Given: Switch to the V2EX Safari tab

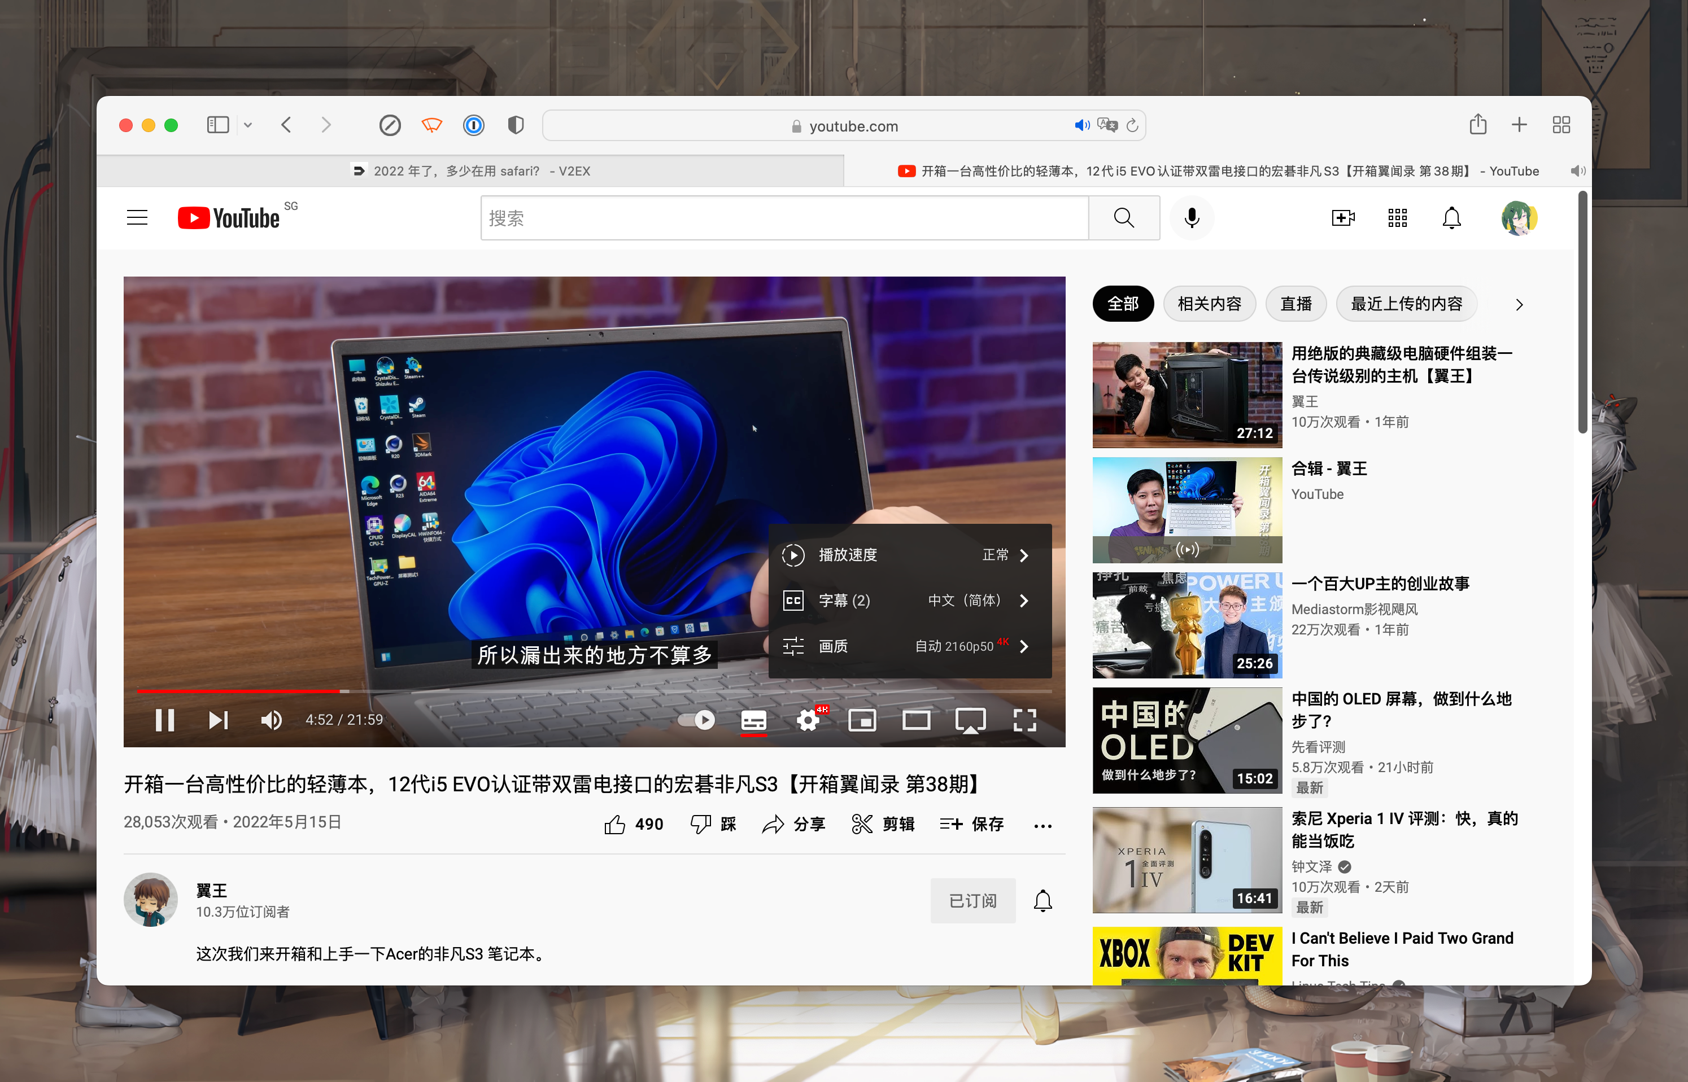Looking at the screenshot, I should coord(470,172).
